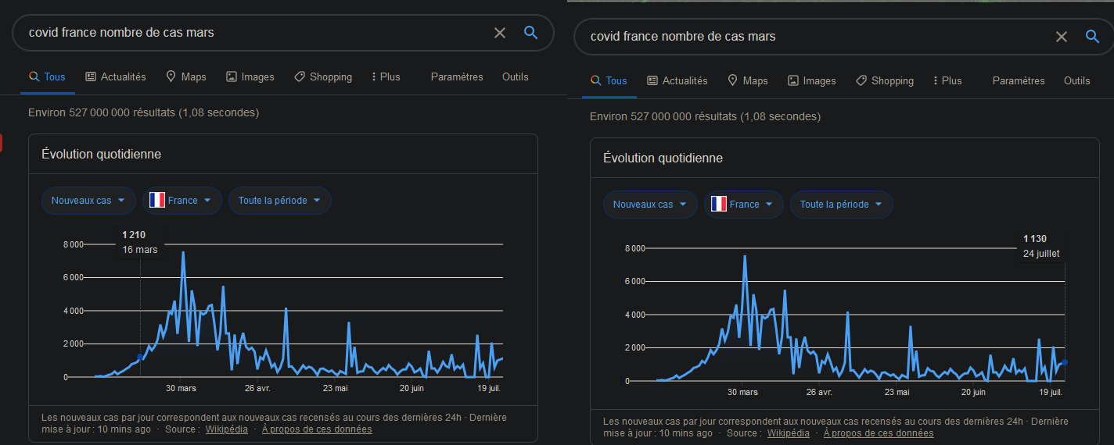Click the result count text in the right window

point(705,116)
